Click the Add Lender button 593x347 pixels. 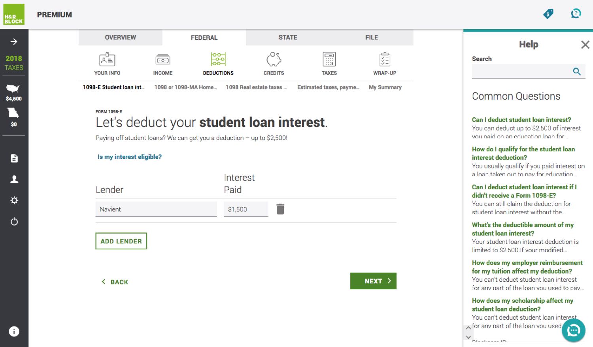[x=121, y=241]
